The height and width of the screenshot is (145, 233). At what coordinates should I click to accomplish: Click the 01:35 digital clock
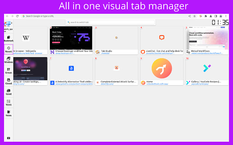220,22
